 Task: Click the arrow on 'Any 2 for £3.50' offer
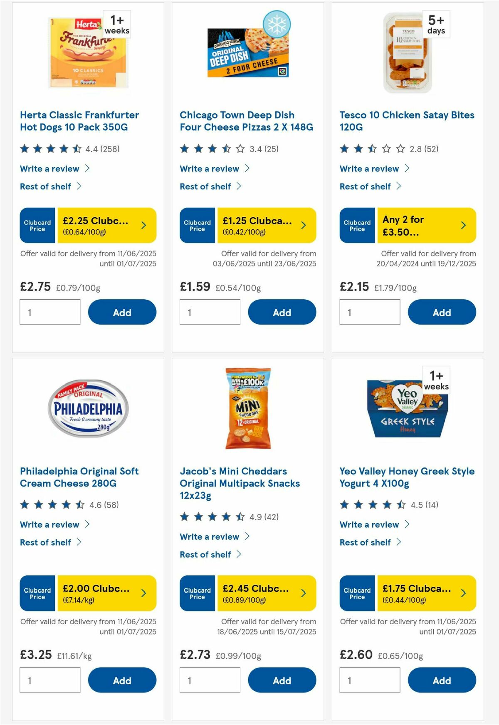[463, 225]
